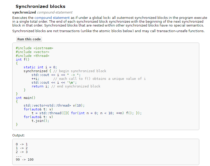
Task: Click the "Synchronized blocks are not transactions" paragraph
Action: coord(108,31)
